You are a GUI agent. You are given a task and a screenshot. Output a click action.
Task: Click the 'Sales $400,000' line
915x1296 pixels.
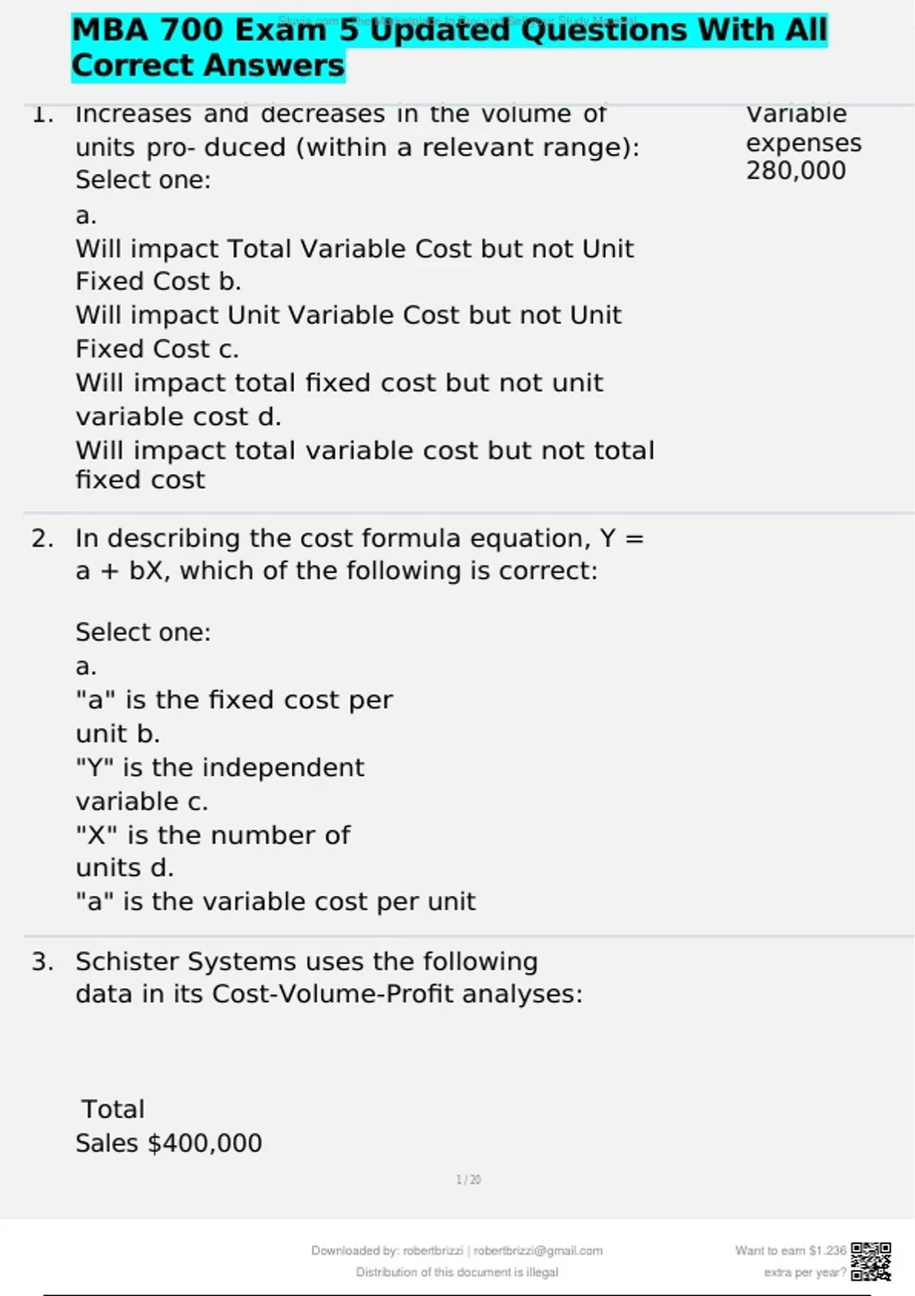click(x=169, y=1144)
